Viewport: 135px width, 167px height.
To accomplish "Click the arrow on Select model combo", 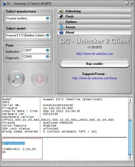I will (47, 36).
